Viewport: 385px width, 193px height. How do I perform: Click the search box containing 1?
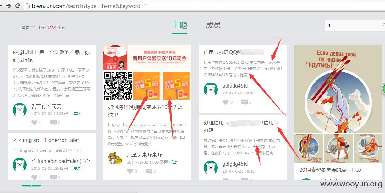coord(355,25)
